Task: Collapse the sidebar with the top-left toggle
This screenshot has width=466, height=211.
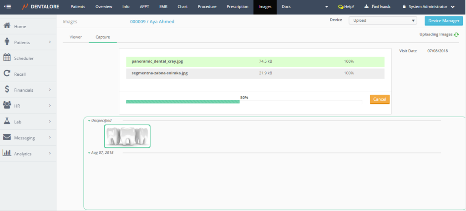Action: [8, 7]
